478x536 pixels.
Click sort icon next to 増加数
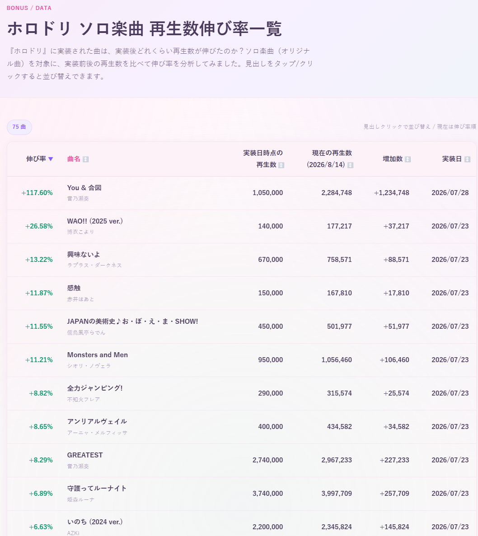pyautogui.click(x=408, y=159)
